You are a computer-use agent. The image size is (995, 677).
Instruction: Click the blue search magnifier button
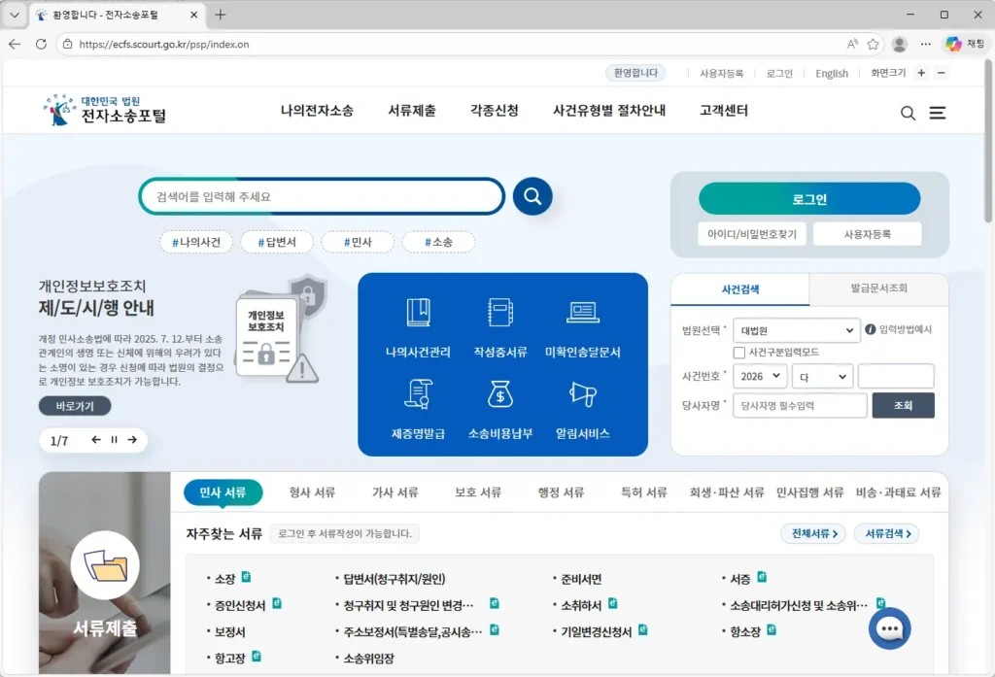[x=532, y=195]
